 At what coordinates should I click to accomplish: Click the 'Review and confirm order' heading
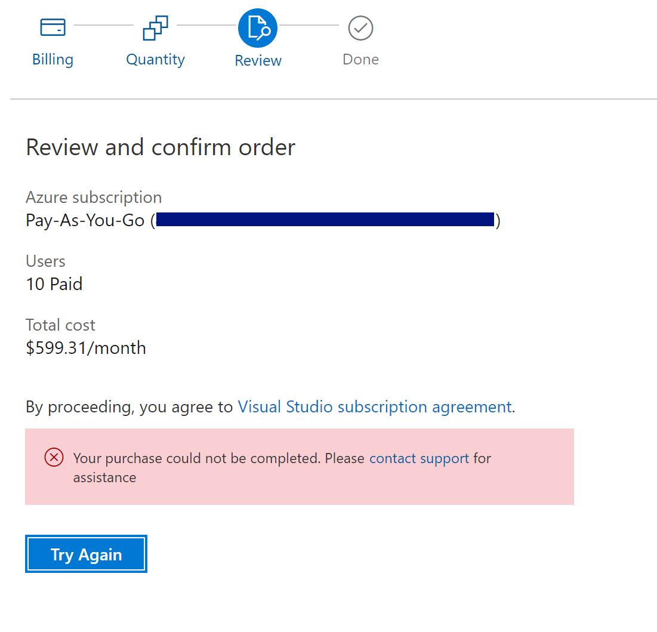[x=161, y=147]
